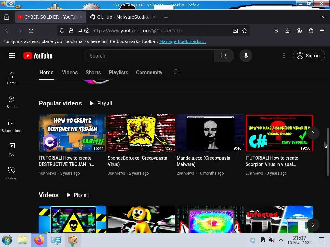This screenshot has height=247, width=330.
Task: Open the You section in sidebar
Action: [12, 150]
